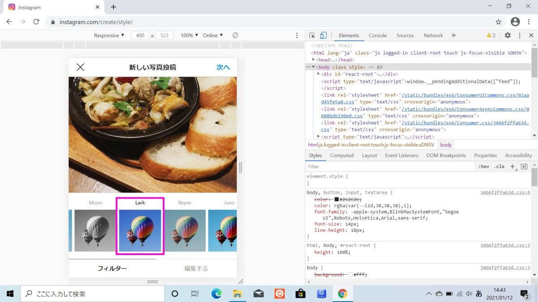Open DevTools customize menu dots

pyautogui.click(x=520, y=35)
